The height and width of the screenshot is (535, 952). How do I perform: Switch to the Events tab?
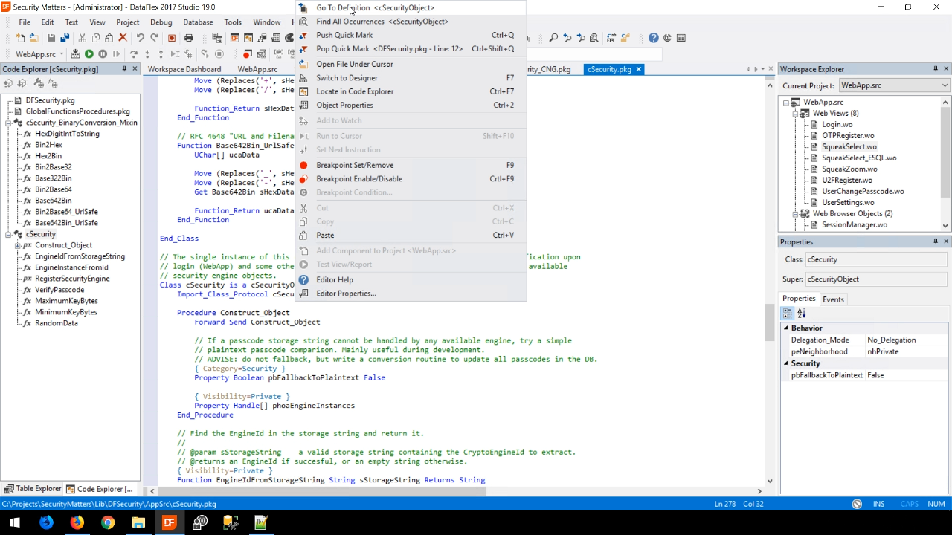833,299
